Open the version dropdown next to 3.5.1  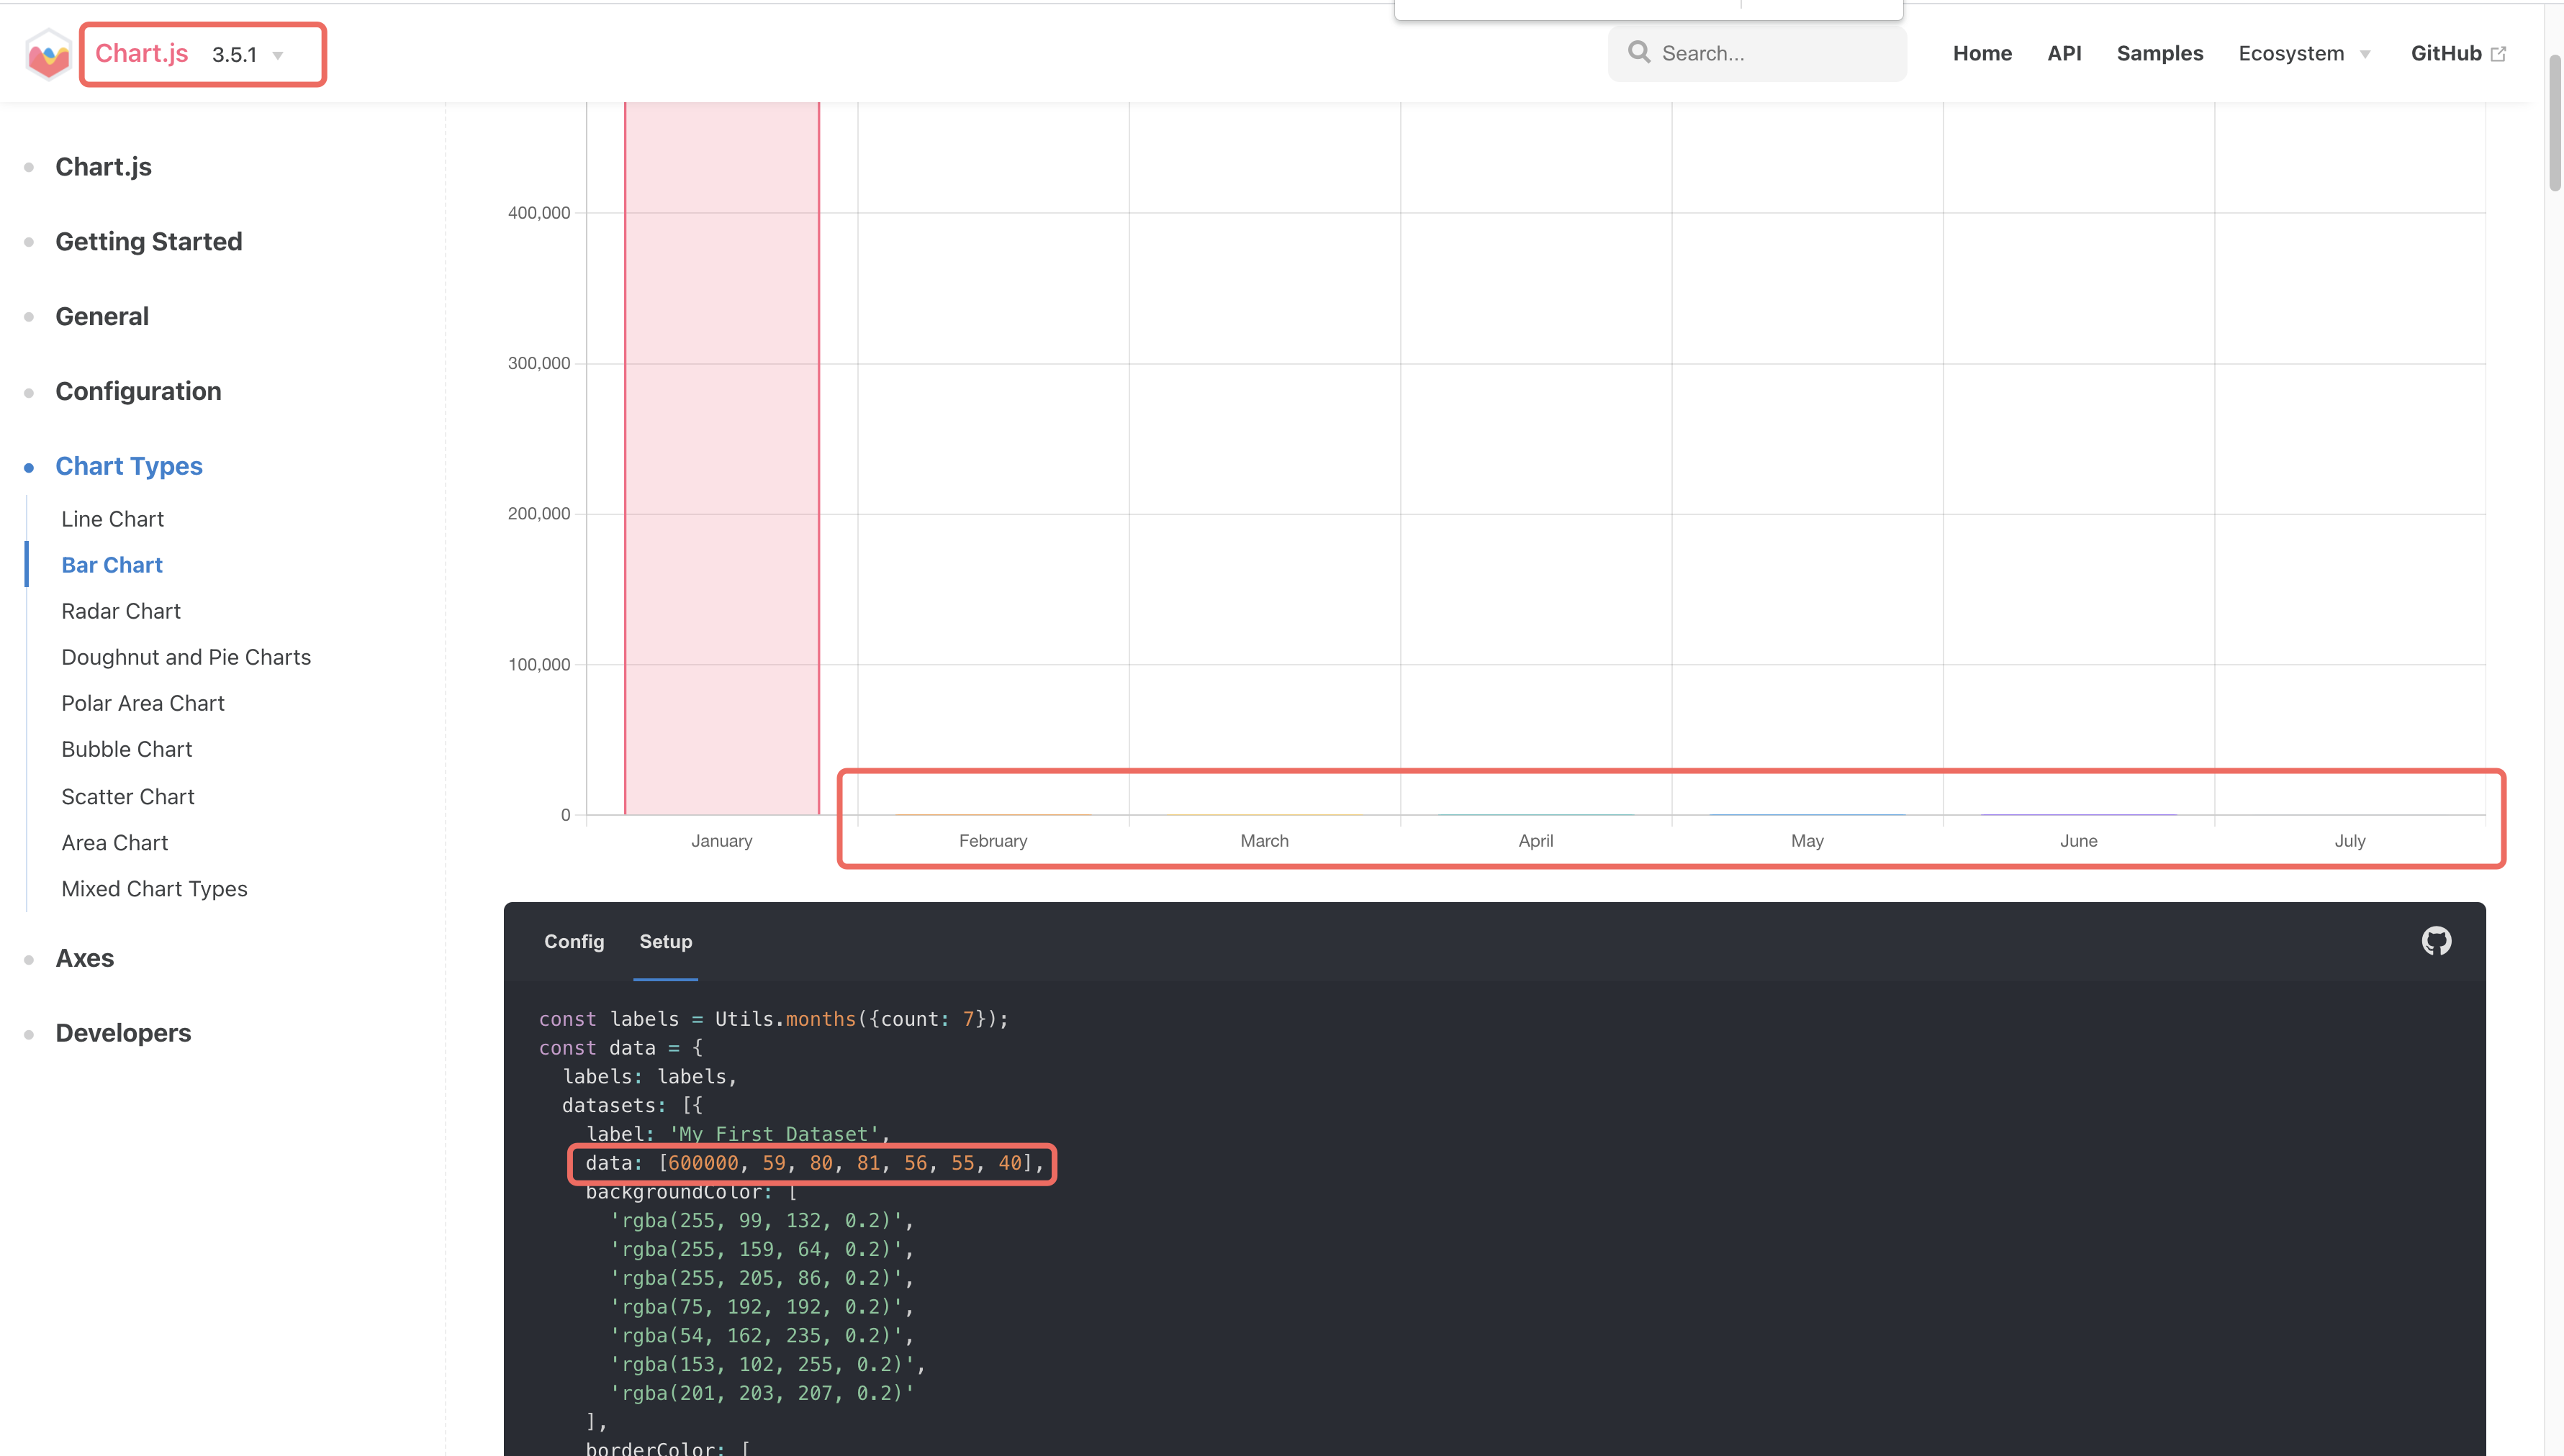coord(278,55)
